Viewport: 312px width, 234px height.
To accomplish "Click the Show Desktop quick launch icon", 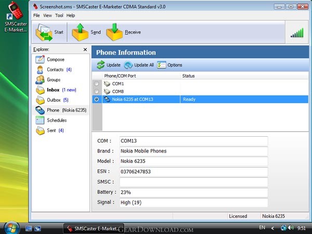I will click(29, 228).
